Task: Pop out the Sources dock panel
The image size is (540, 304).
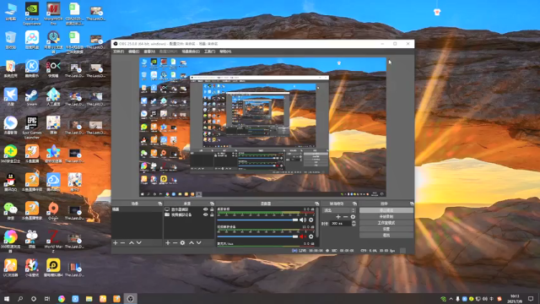Action: pyautogui.click(x=212, y=204)
